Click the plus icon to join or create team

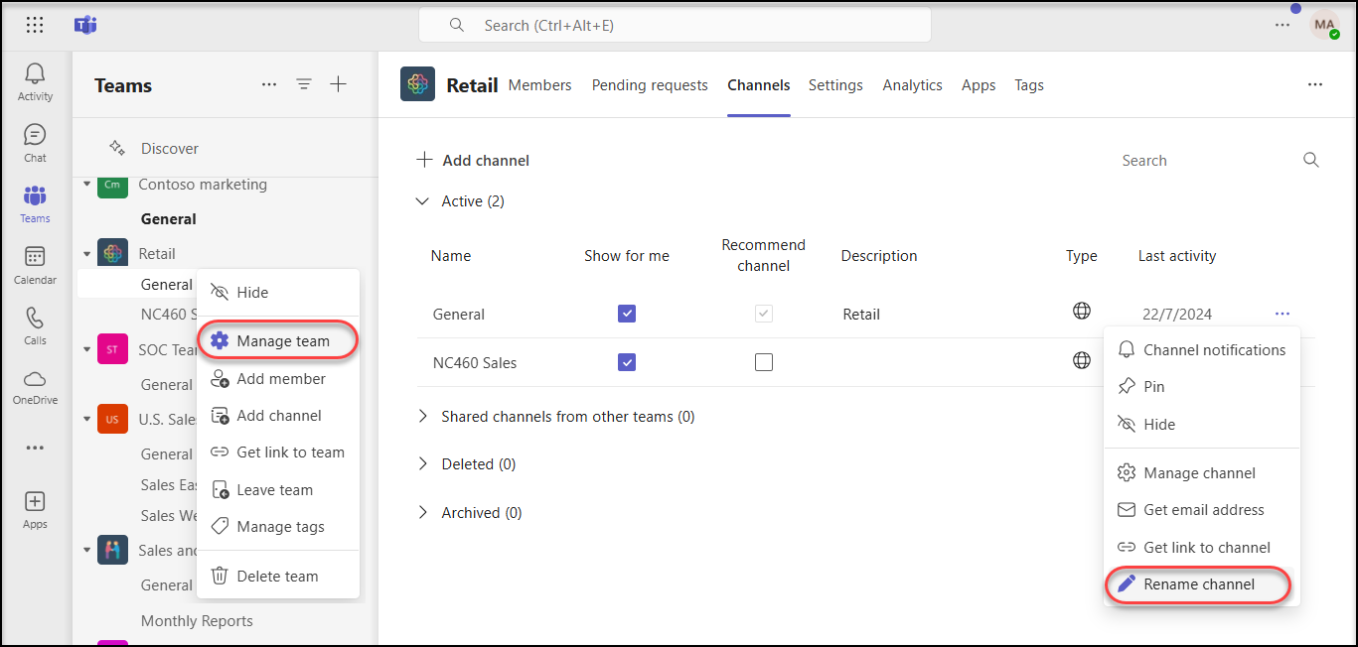(x=339, y=85)
